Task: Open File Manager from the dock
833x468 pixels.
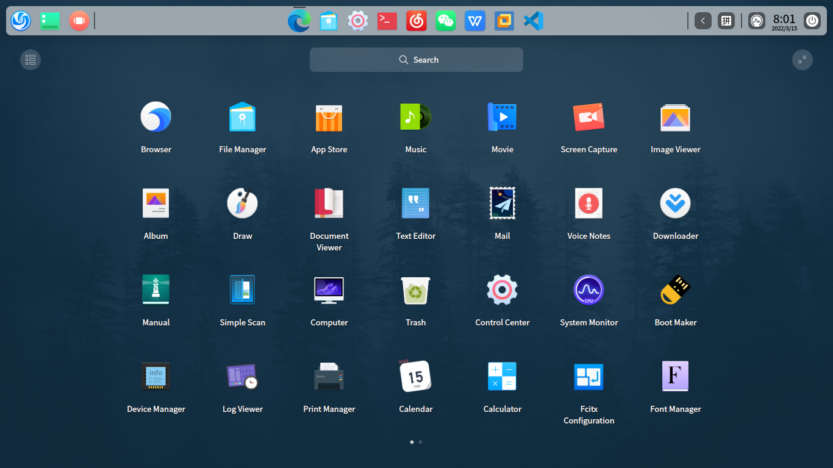Action: click(x=329, y=21)
